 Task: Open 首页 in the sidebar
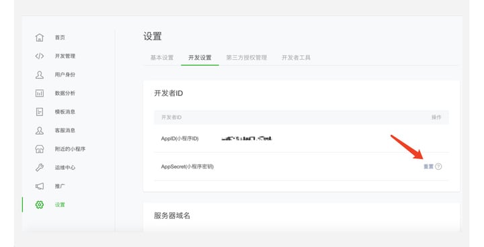click(x=60, y=38)
